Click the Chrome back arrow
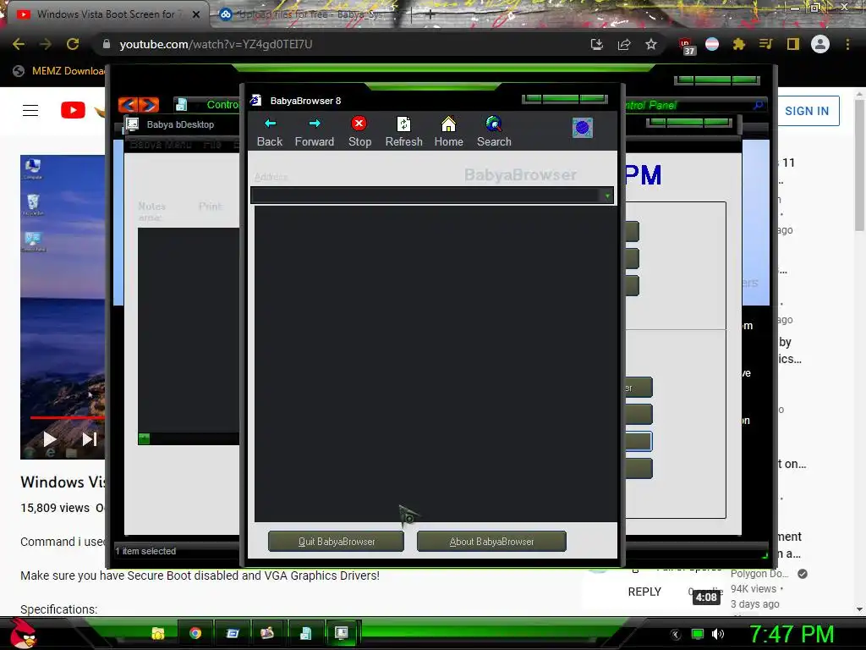 coord(19,44)
